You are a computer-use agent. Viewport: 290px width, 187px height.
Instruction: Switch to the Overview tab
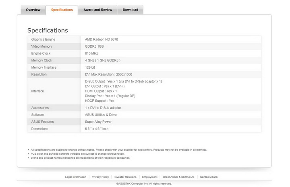(33, 10)
